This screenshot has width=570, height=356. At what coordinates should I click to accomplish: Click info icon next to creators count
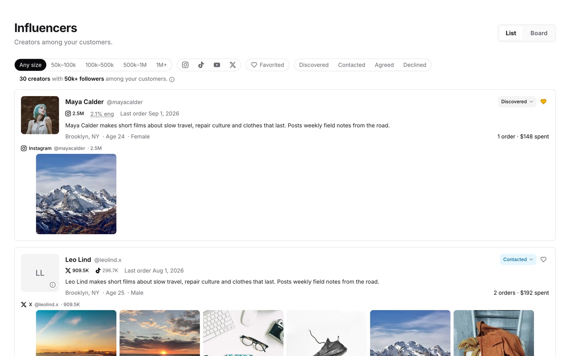coord(172,79)
